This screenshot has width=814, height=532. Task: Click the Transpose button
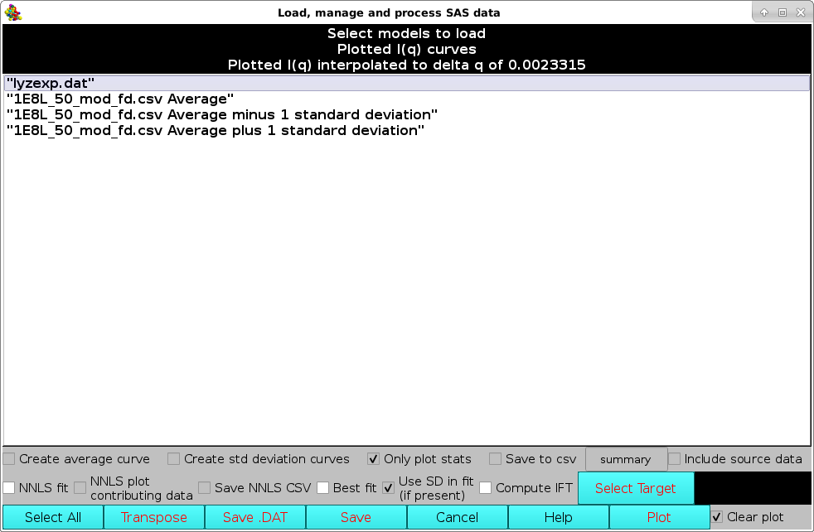[x=154, y=517]
